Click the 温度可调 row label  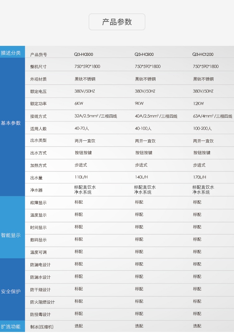coord(38,252)
